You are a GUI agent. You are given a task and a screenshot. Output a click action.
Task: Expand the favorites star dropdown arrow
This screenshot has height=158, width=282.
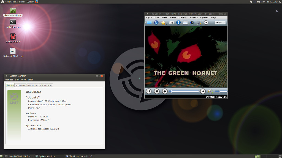click(x=166, y=24)
